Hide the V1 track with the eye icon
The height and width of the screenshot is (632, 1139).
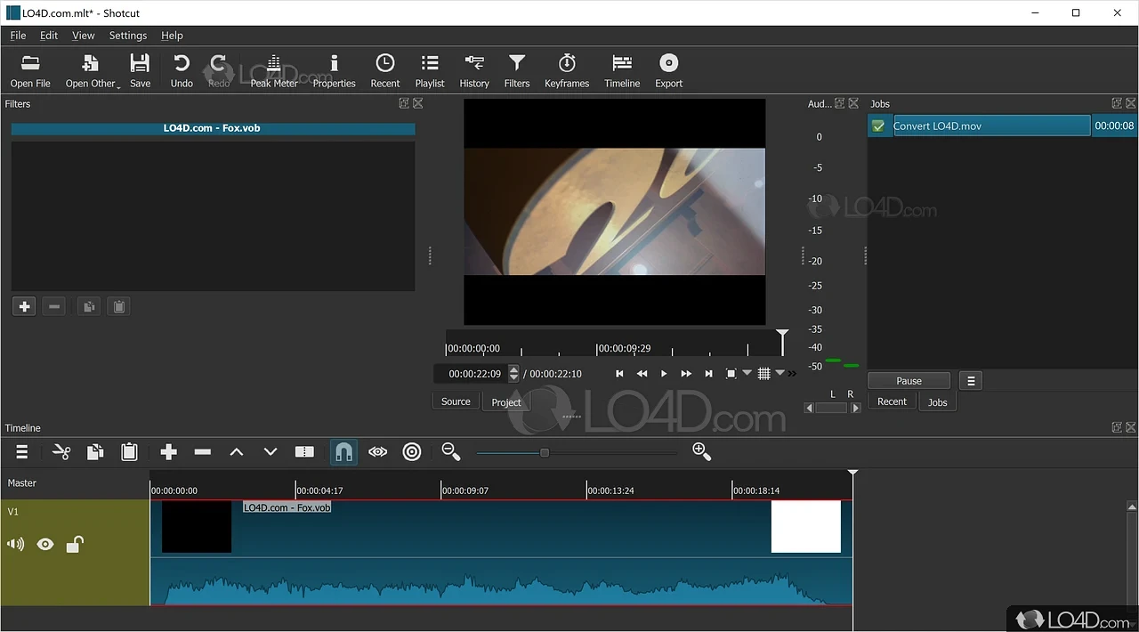point(45,544)
